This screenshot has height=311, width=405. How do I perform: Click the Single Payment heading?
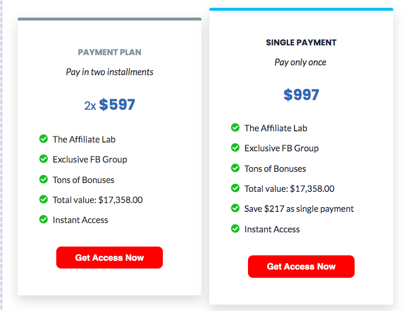pyautogui.click(x=301, y=42)
